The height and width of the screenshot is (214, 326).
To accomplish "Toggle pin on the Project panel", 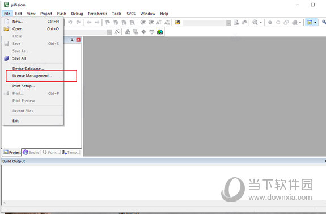I will [x=72, y=40].
